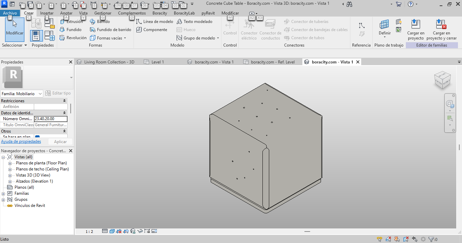Toggle select links in status bar
462x243 pixels.
[x=380, y=239]
